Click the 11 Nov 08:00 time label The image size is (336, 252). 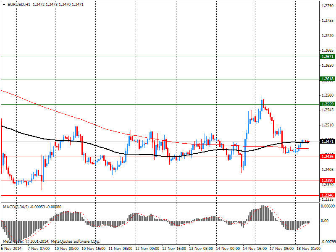121,248
